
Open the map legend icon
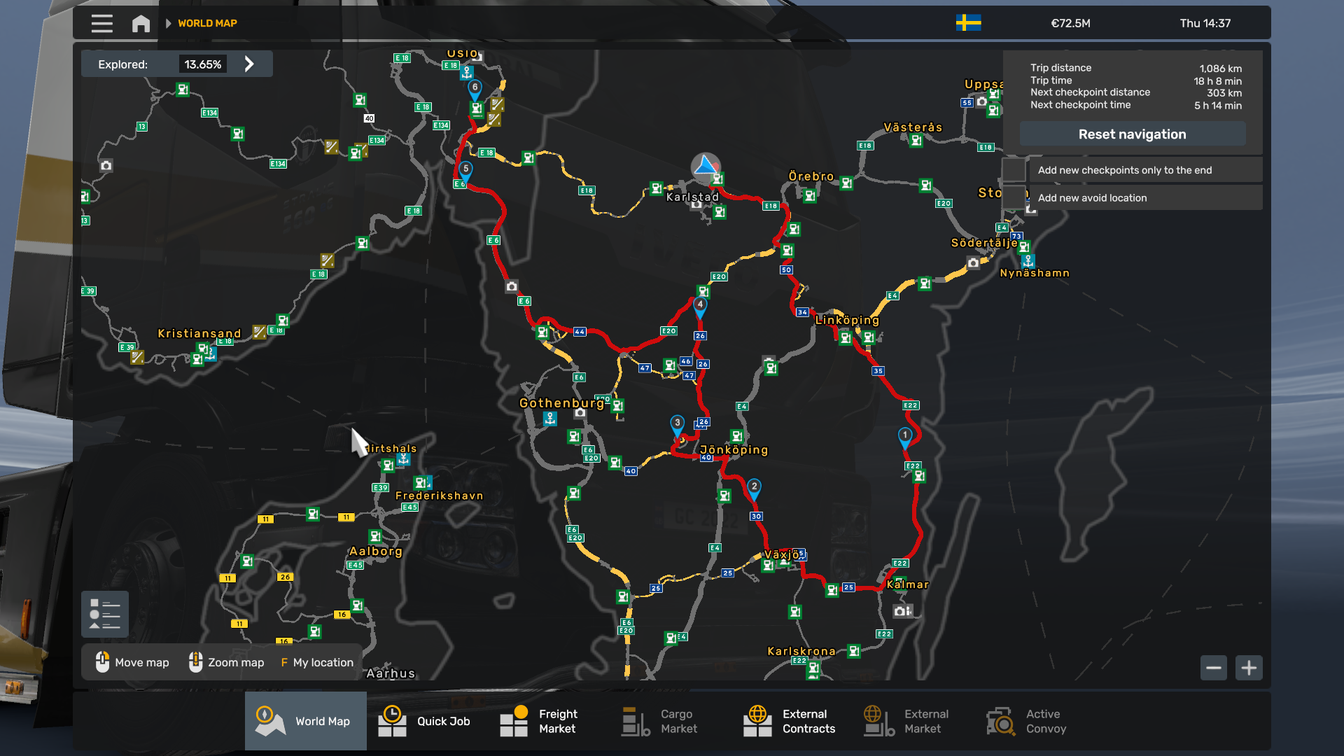click(105, 614)
